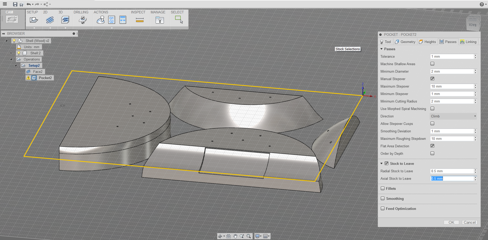Open the main application menu icon

[5, 4]
